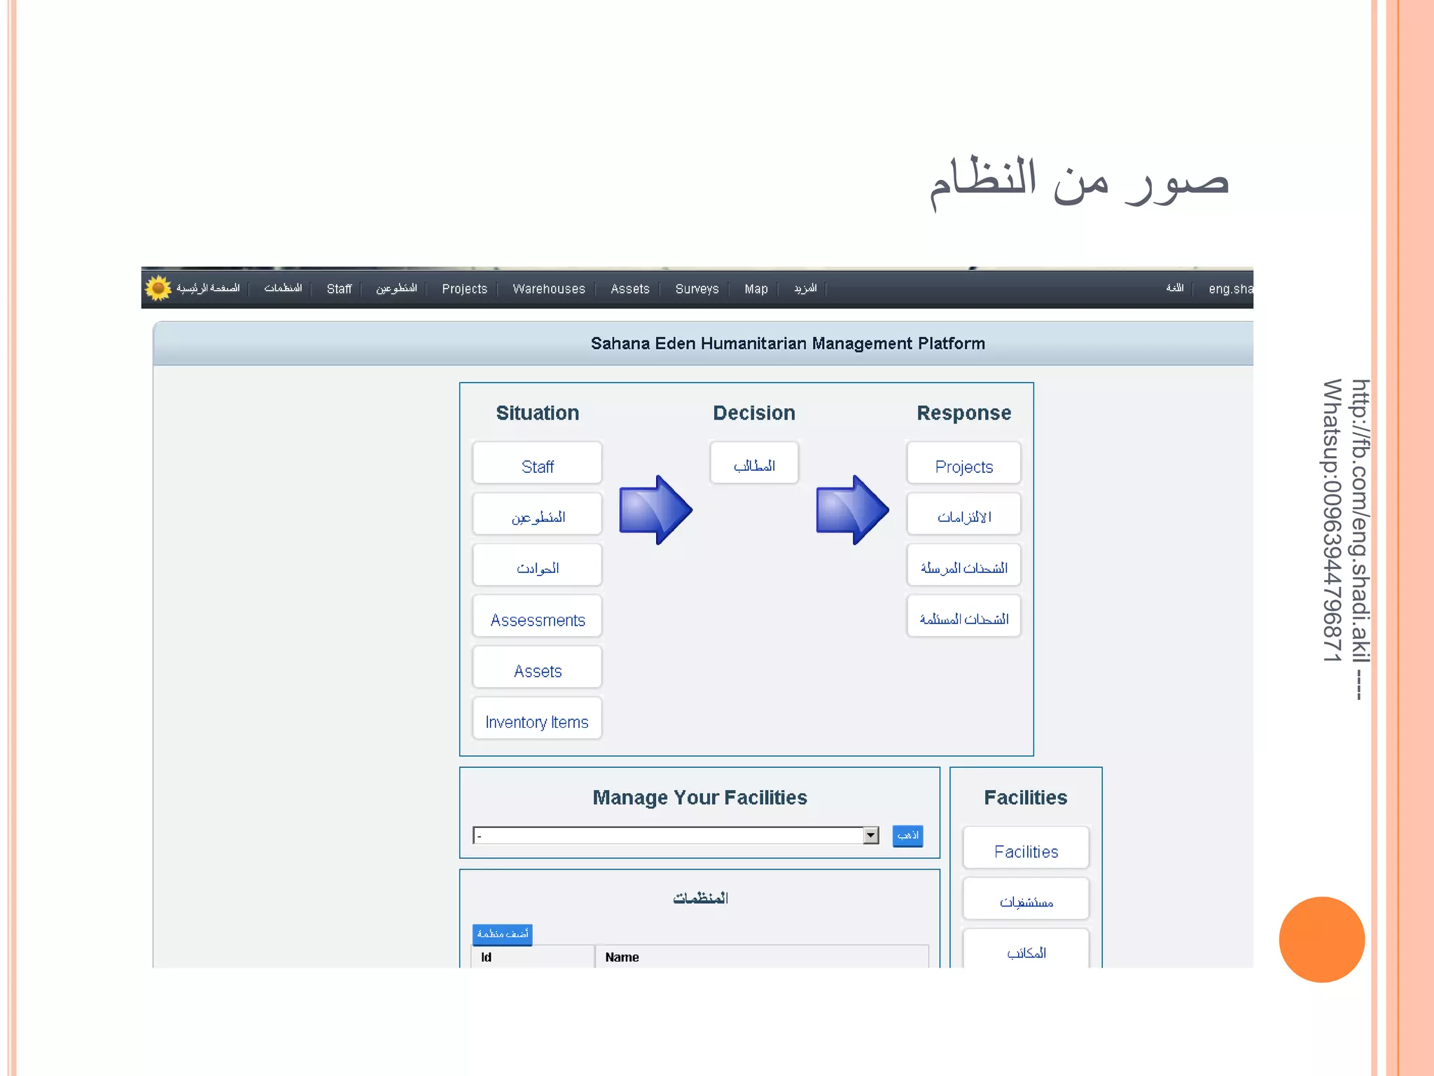
Task: Click the أضف منظمة add organization button
Action: (x=502, y=934)
